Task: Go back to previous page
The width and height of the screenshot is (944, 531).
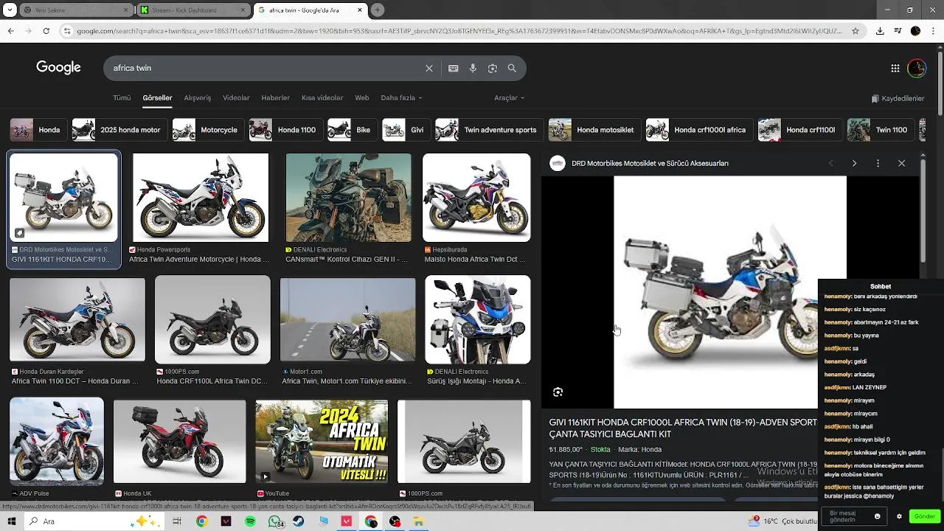Action: coord(10,31)
